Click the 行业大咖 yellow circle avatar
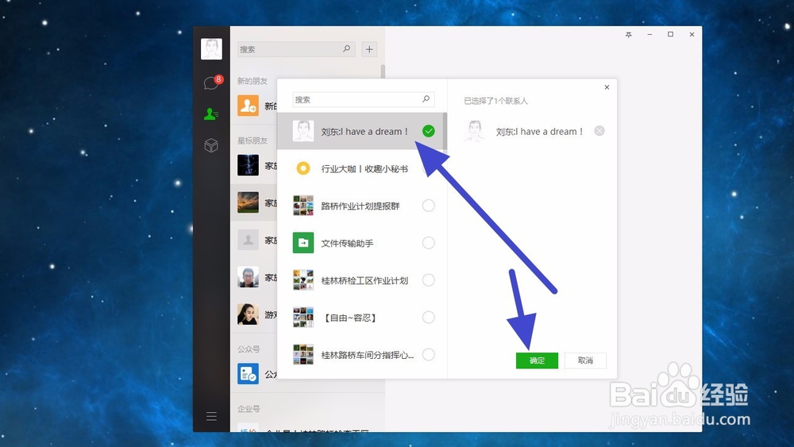The height and width of the screenshot is (447, 794). pos(303,168)
